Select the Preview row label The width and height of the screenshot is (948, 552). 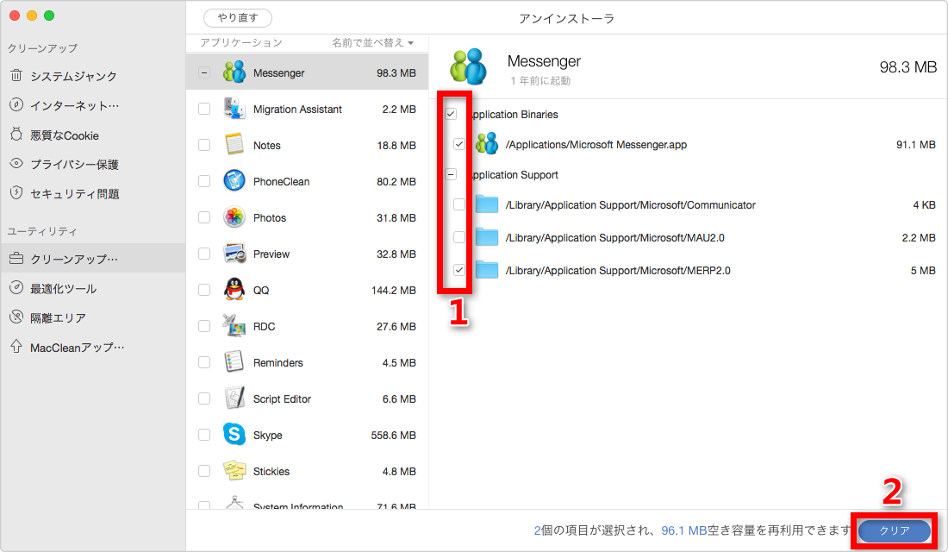pyautogui.click(x=271, y=254)
